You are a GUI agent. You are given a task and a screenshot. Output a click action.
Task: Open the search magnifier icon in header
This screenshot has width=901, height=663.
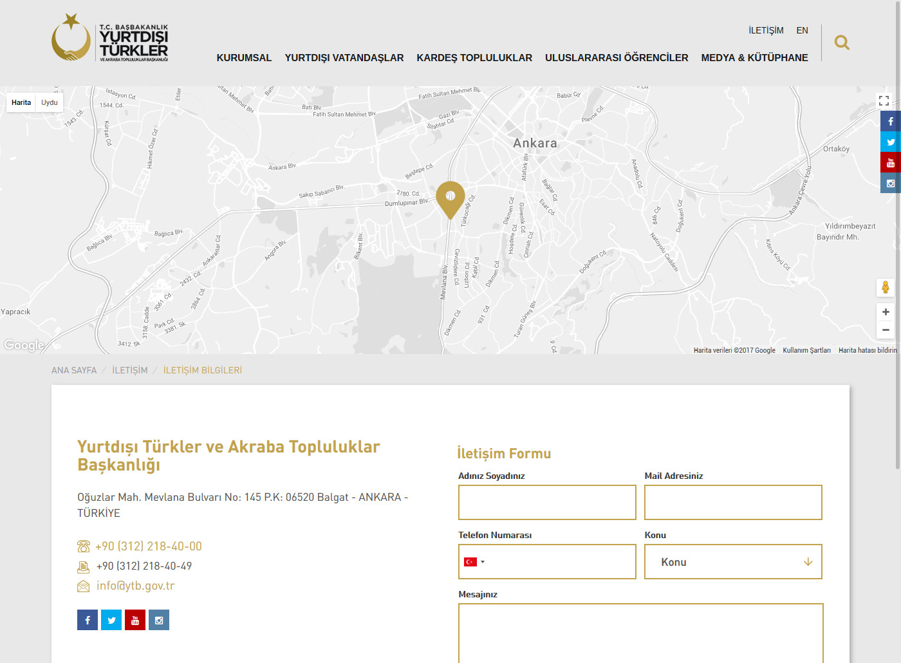point(841,43)
